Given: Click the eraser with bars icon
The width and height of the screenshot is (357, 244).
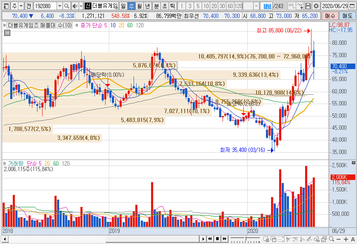Looking at the screenshot, I should coord(317,239).
